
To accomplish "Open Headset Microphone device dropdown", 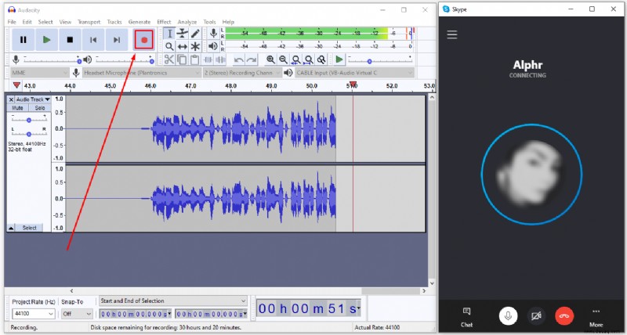I will point(142,73).
